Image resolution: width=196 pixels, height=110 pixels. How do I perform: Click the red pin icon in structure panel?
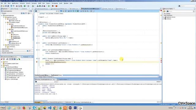(x=2, y=59)
